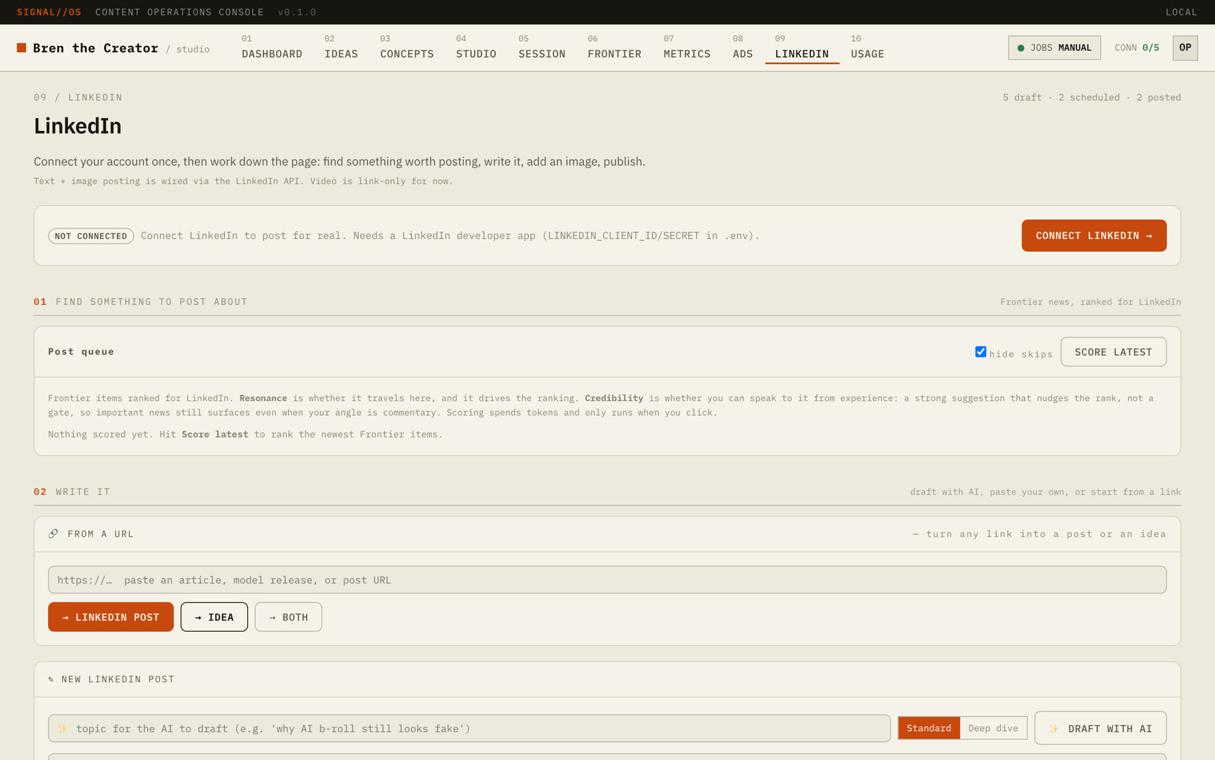Click the orange square brand logo
Screen dimensions: 1215x760
[x=22, y=48]
